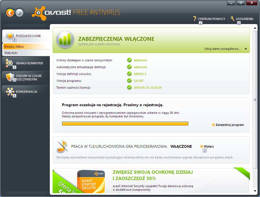Screen dimensions: 260x197
Task: Click the vertical scrollbar thumb
Action: (x=255, y=100)
